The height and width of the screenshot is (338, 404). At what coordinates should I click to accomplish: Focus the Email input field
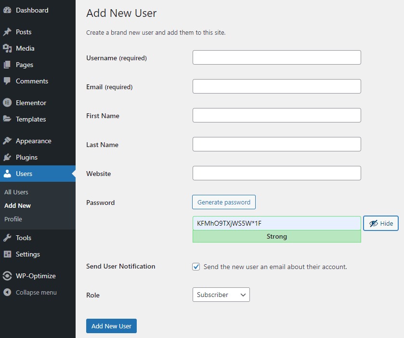pos(277,86)
